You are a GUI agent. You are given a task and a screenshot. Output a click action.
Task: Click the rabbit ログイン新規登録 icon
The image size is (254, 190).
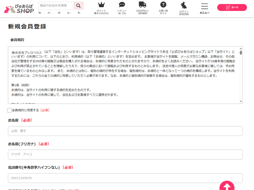click(x=184, y=9)
